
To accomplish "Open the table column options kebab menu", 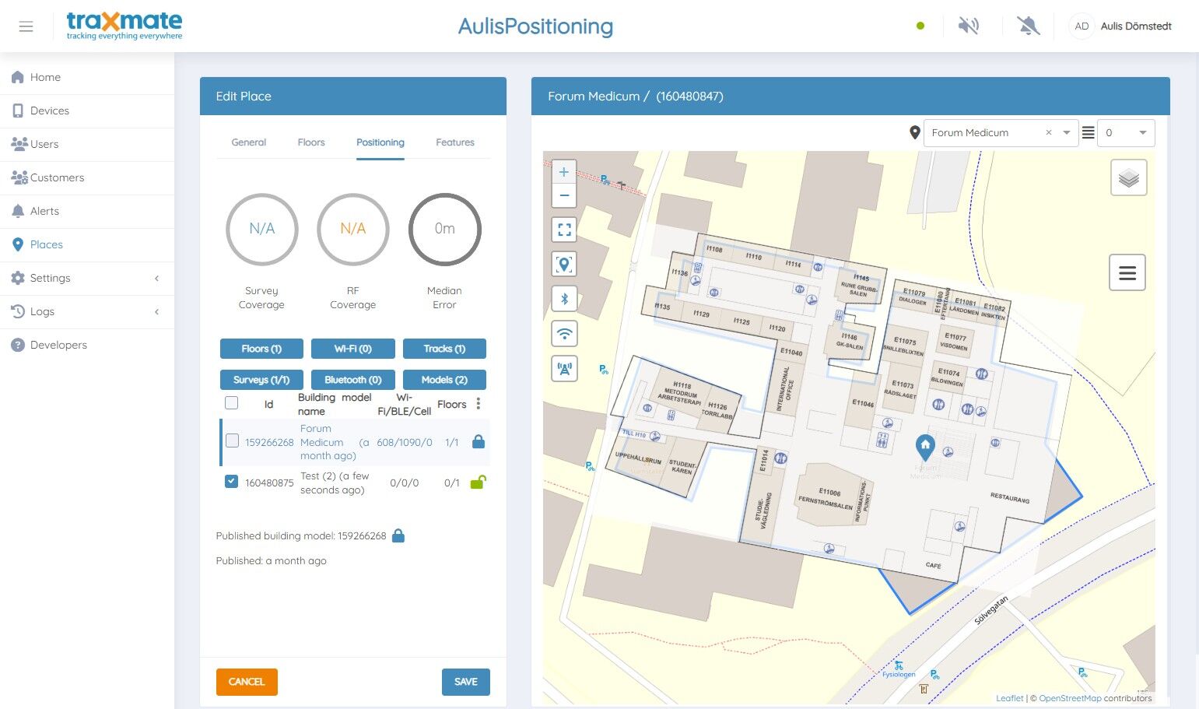I will (479, 403).
